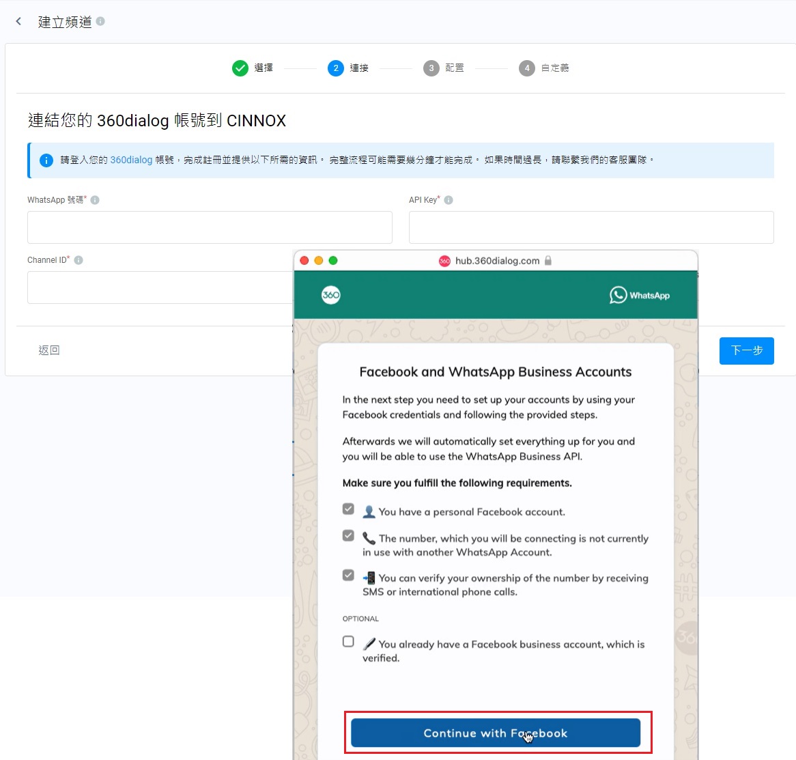Click the 下一步 button
The width and height of the screenshot is (796, 760).
[746, 351]
